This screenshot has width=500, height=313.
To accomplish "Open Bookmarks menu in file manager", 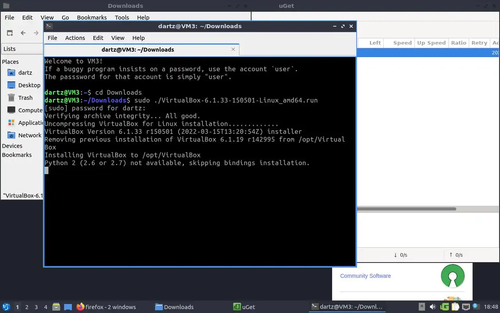I will pos(92,18).
